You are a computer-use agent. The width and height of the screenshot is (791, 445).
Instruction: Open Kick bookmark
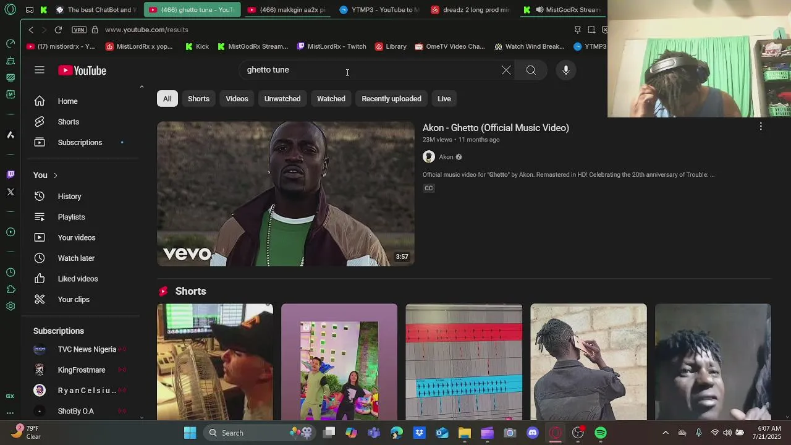(197, 46)
